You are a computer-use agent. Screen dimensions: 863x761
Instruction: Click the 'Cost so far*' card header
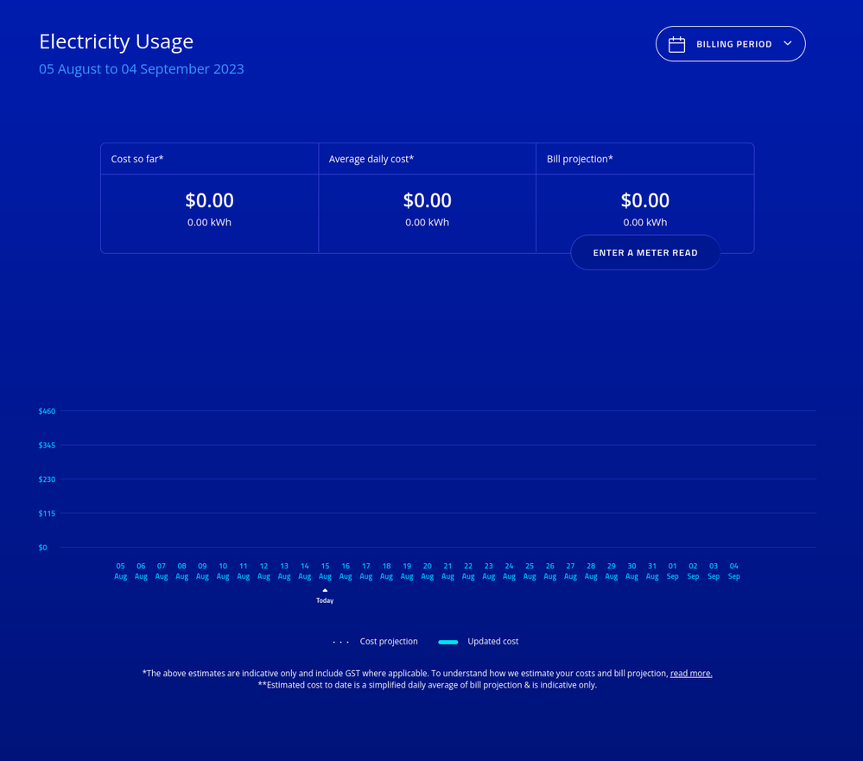tap(137, 159)
